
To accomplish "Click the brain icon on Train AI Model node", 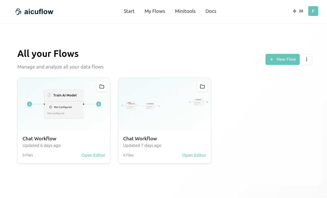I will pyautogui.click(x=49, y=95).
